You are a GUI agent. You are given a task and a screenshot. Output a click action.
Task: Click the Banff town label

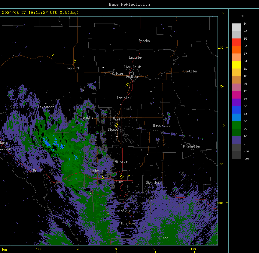point(37,170)
